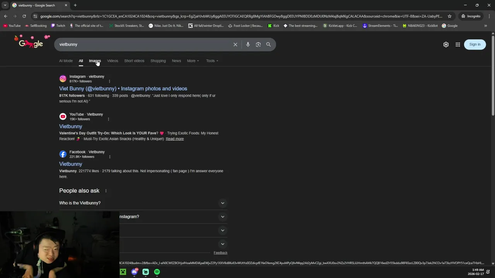Open the Foot Locker bookmark
The width and height of the screenshot is (495, 278).
pyautogui.click(x=245, y=26)
